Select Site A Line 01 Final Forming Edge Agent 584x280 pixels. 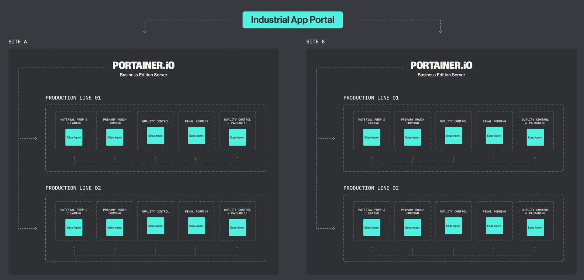coord(197,136)
